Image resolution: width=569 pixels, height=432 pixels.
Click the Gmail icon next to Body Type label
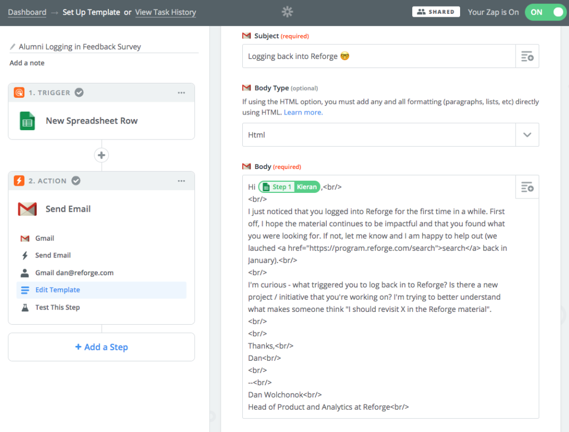[x=247, y=88]
